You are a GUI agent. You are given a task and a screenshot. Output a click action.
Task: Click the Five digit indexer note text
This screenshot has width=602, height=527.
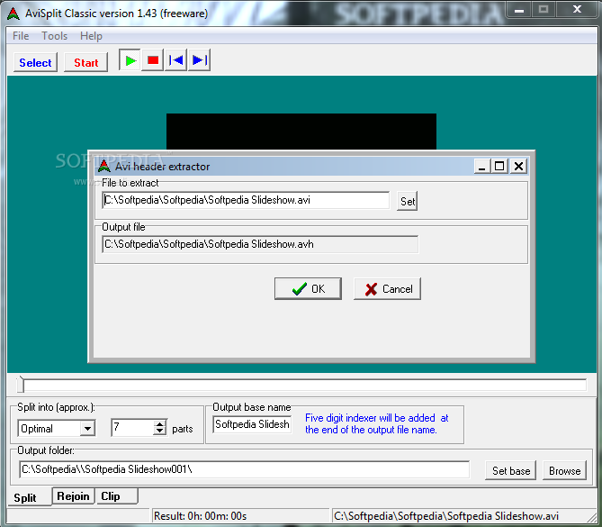(377, 423)
